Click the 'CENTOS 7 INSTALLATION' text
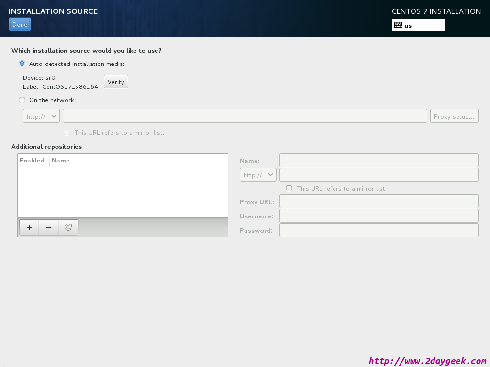Viewport: 490px width, 367px height. 436,11
